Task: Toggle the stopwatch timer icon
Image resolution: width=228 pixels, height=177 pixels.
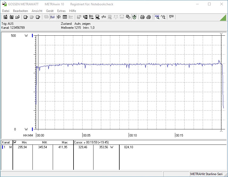Action: 134,17
